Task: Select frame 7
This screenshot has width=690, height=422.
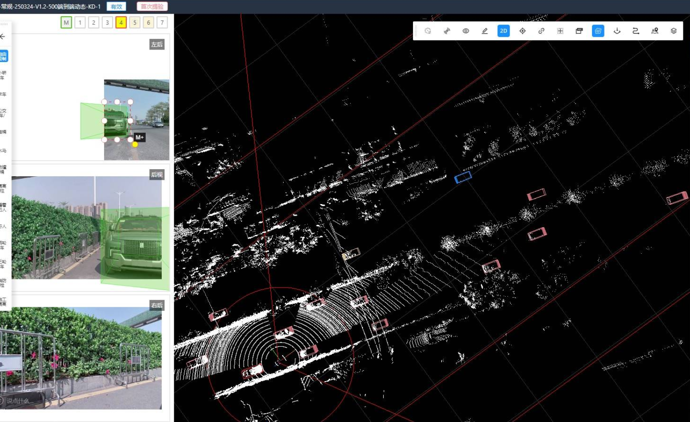Action: coord(162,23)
